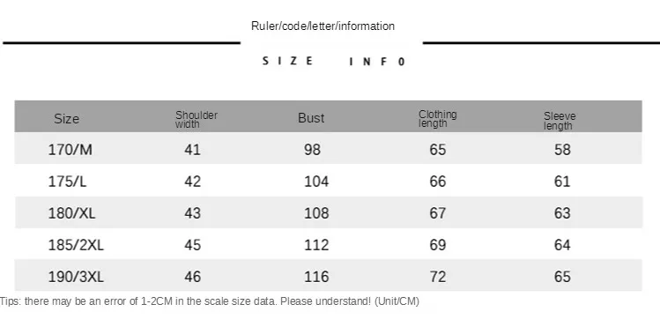Click the 'Sleeve length' column header

click(560, 121)
